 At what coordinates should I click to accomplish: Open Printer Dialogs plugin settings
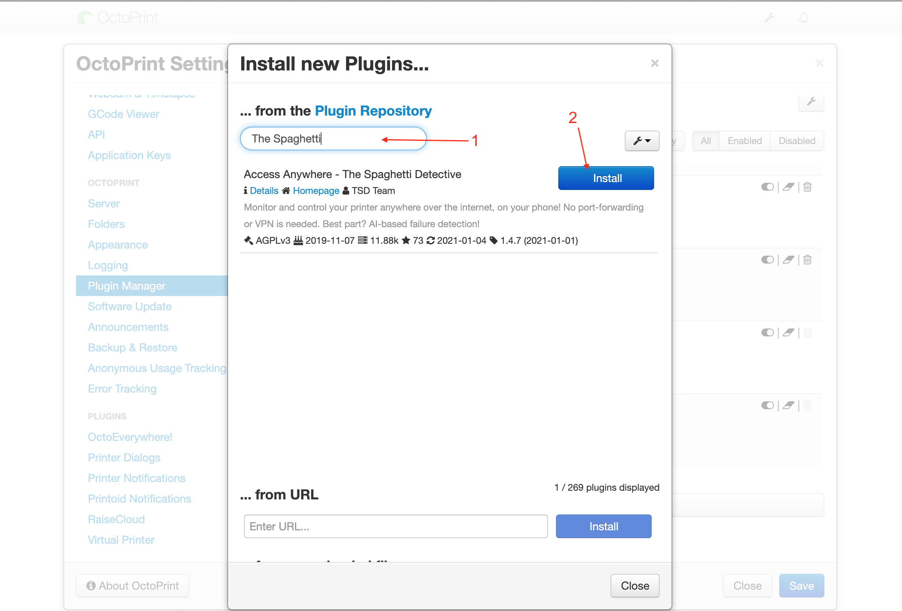[x=124, y=458]
